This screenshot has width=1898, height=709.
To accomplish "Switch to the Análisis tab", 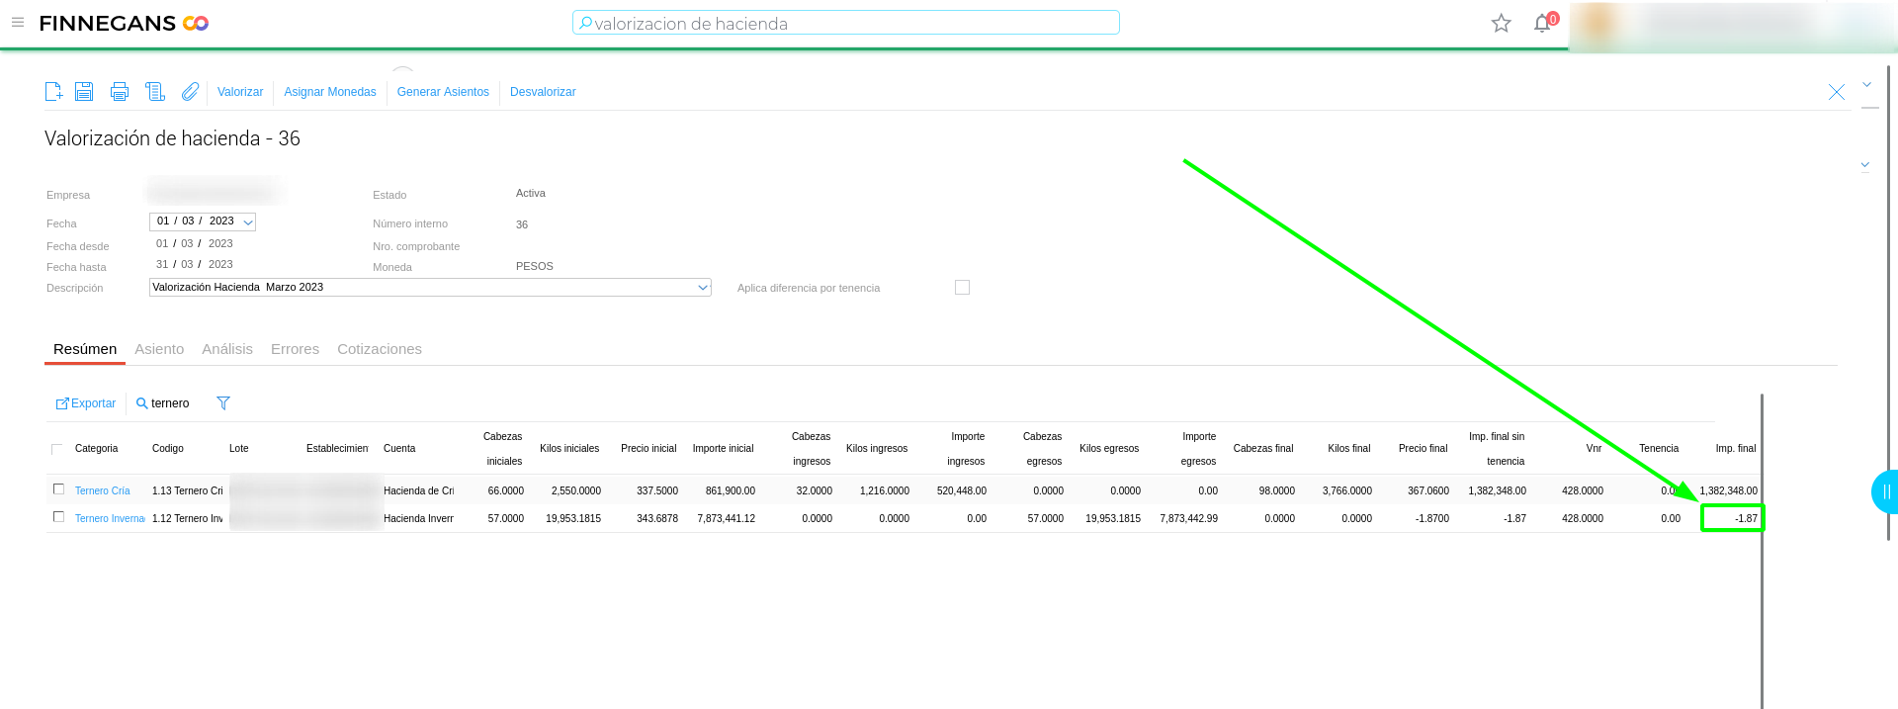I will point(227,349).
